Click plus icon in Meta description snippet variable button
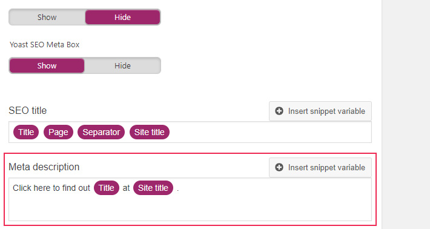 click(279, 167)
